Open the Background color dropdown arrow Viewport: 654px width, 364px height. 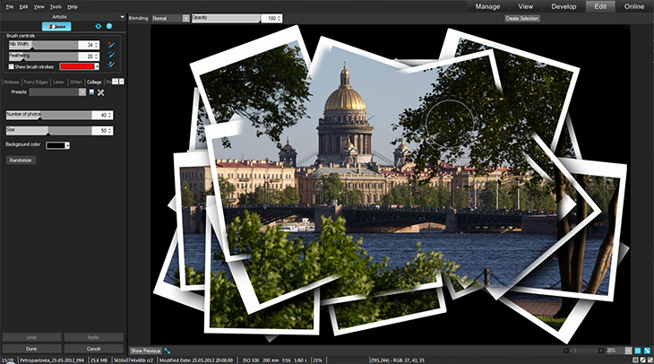[67, 145]
